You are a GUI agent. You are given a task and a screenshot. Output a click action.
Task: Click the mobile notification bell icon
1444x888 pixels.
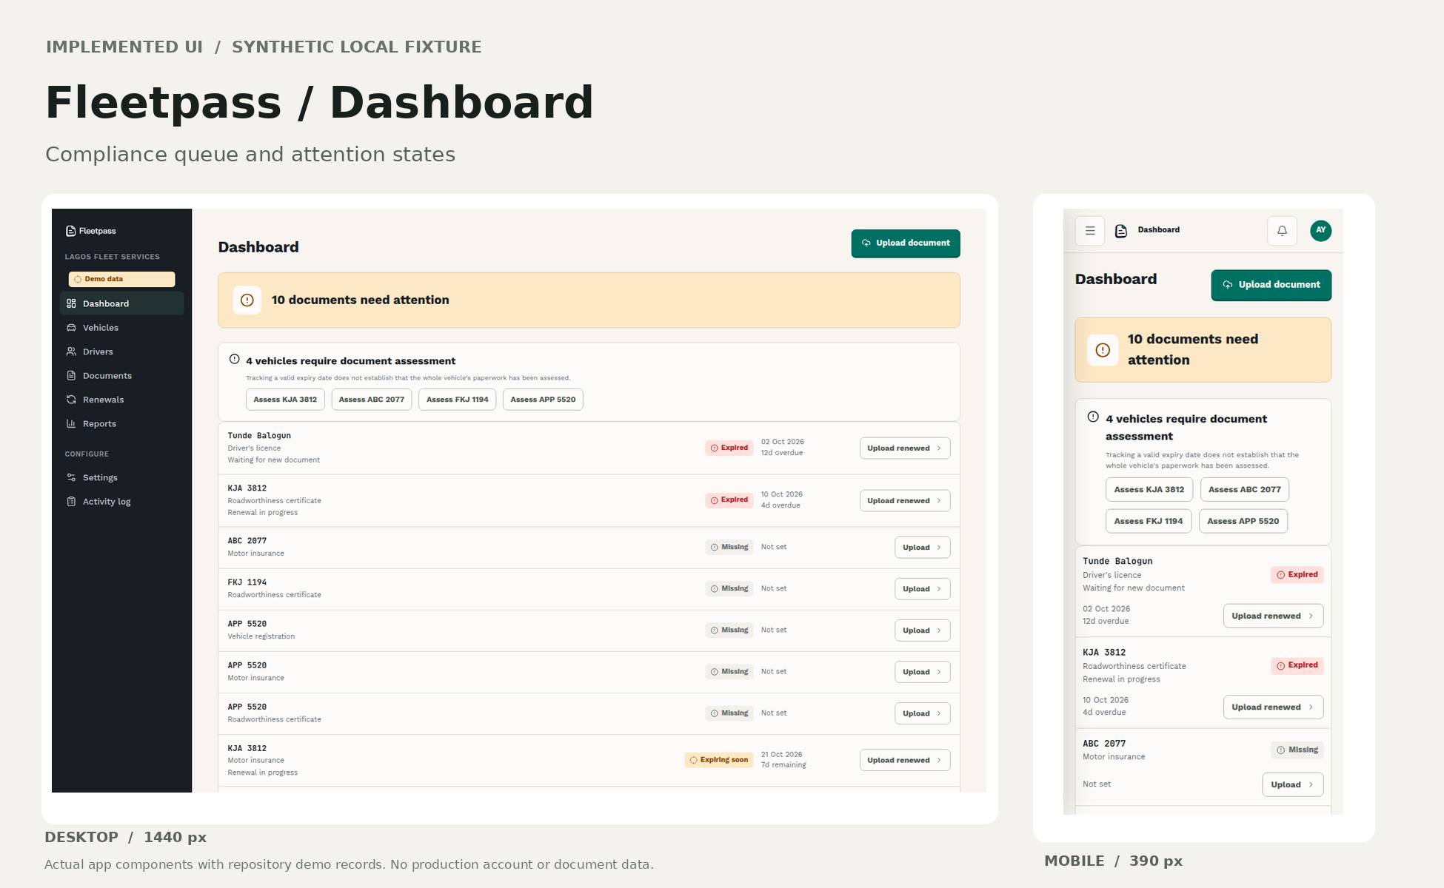(x=1283, y=231)
